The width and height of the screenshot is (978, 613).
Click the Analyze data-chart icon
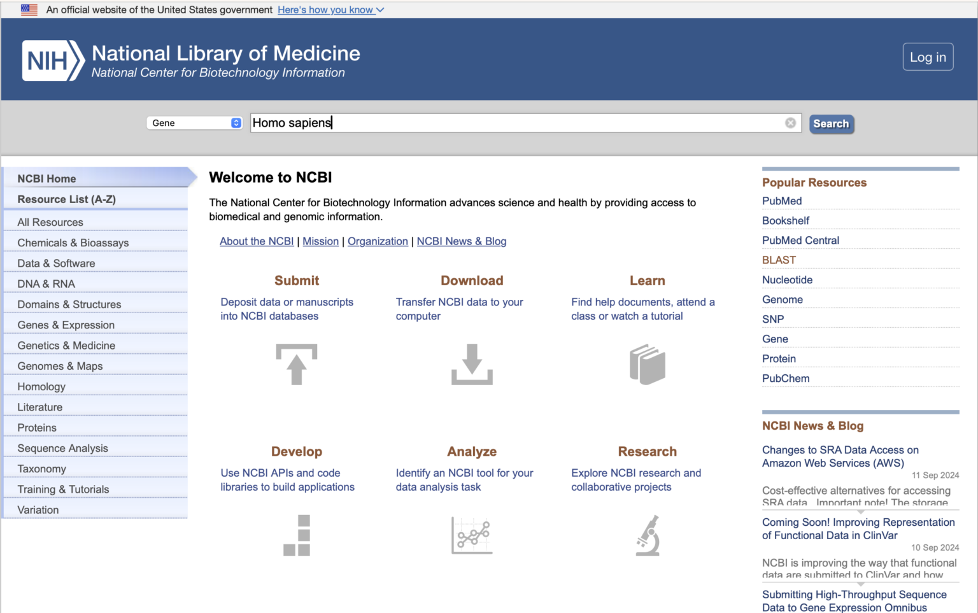472,535
